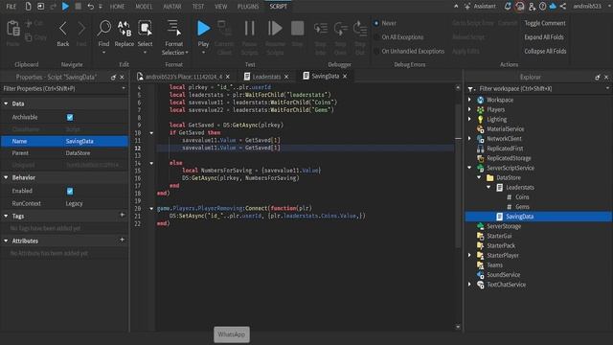Close the Properties panel
Image resolution: width=613 pixels, height=345 pixels.
[x=122, y=78]
